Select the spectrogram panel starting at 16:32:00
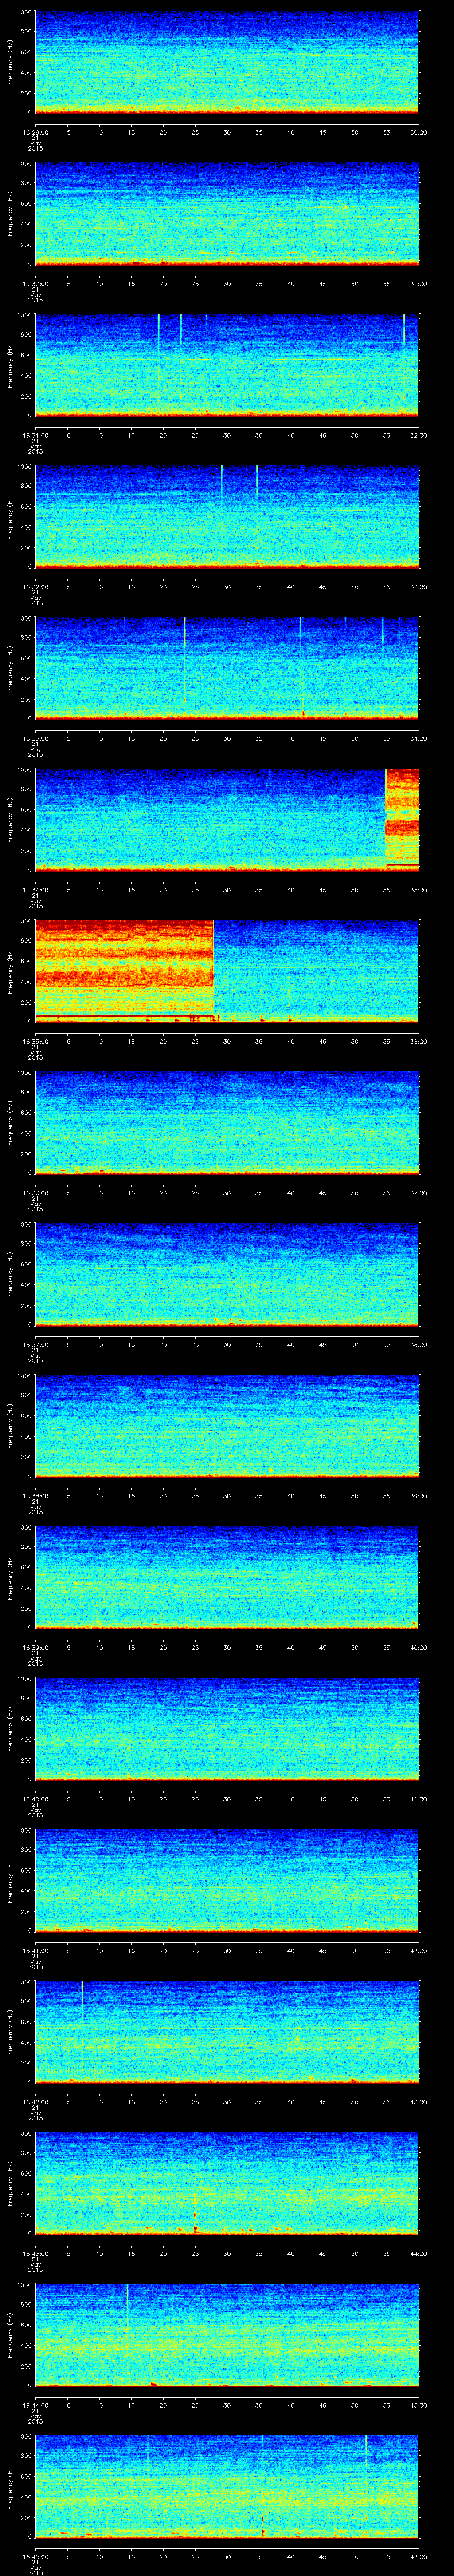Screen dimensions: 454x2576 [x=227, y=517]
